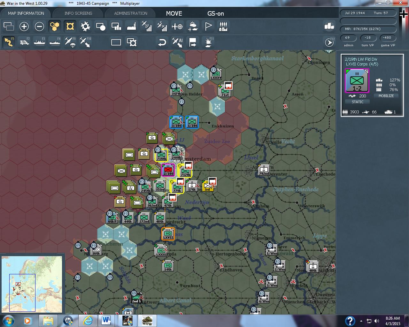Open the HP icon in taskbar
Viewport: 409px width, 327px height.
tap(68, 320)
